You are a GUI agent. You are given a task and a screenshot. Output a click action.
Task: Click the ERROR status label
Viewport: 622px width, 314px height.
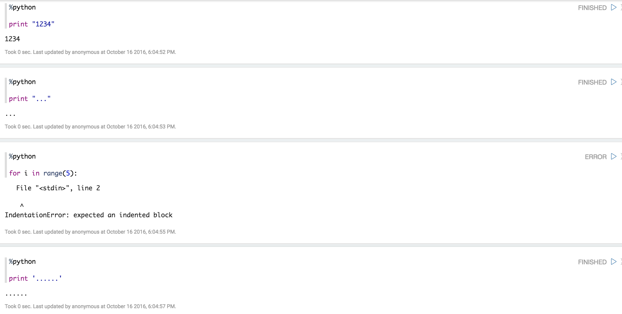(596, 157)
